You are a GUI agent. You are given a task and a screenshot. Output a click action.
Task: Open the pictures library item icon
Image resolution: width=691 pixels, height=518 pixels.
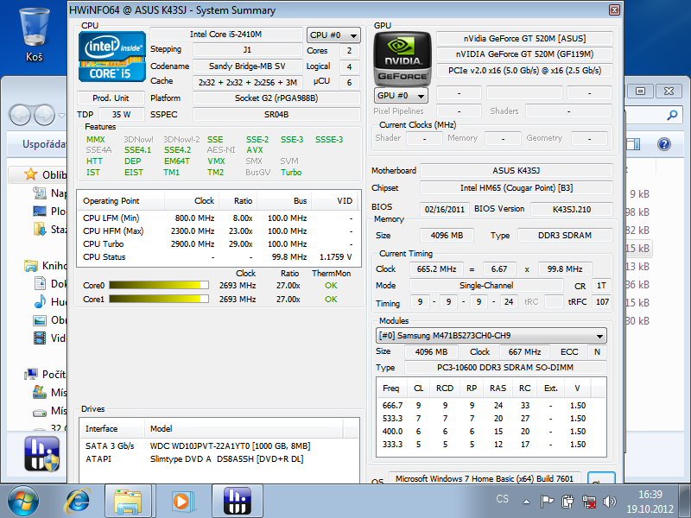(40, 320)
